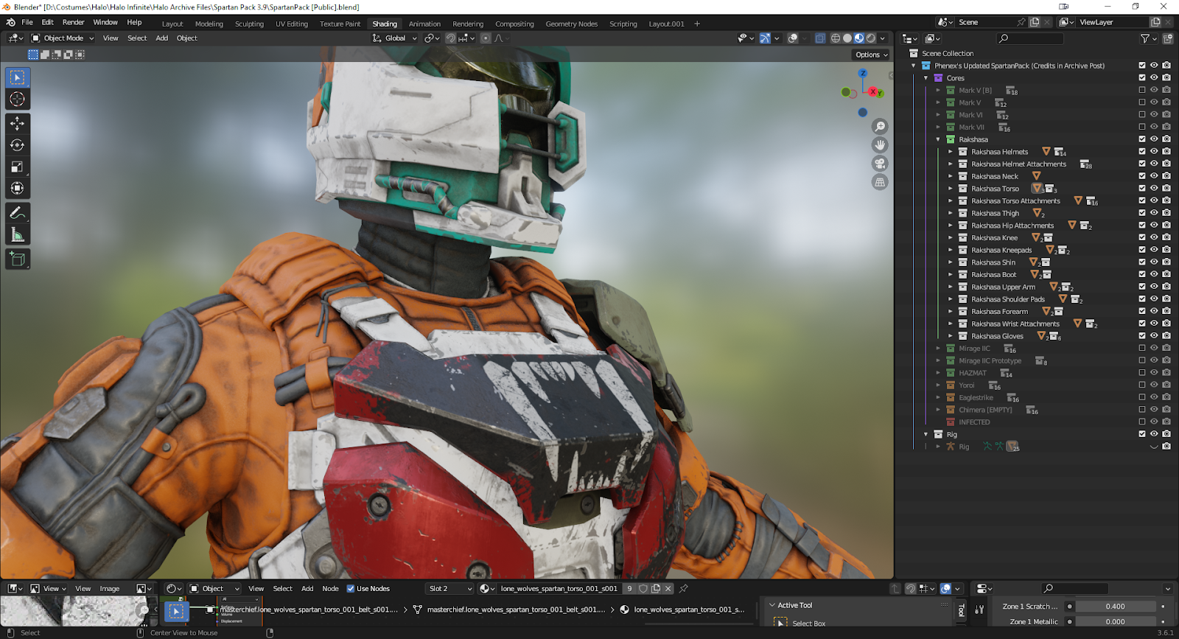Click the Scene new-scene button
Viewport: 1179px width, 639px height.
click(x=1035, y=22)
